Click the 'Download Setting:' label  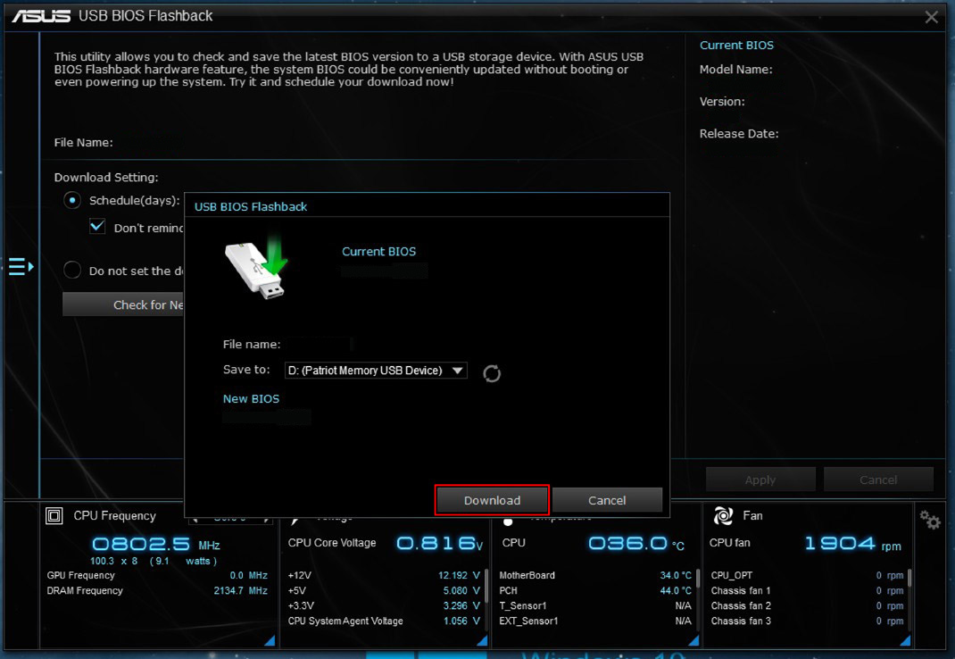click(106, 178)
